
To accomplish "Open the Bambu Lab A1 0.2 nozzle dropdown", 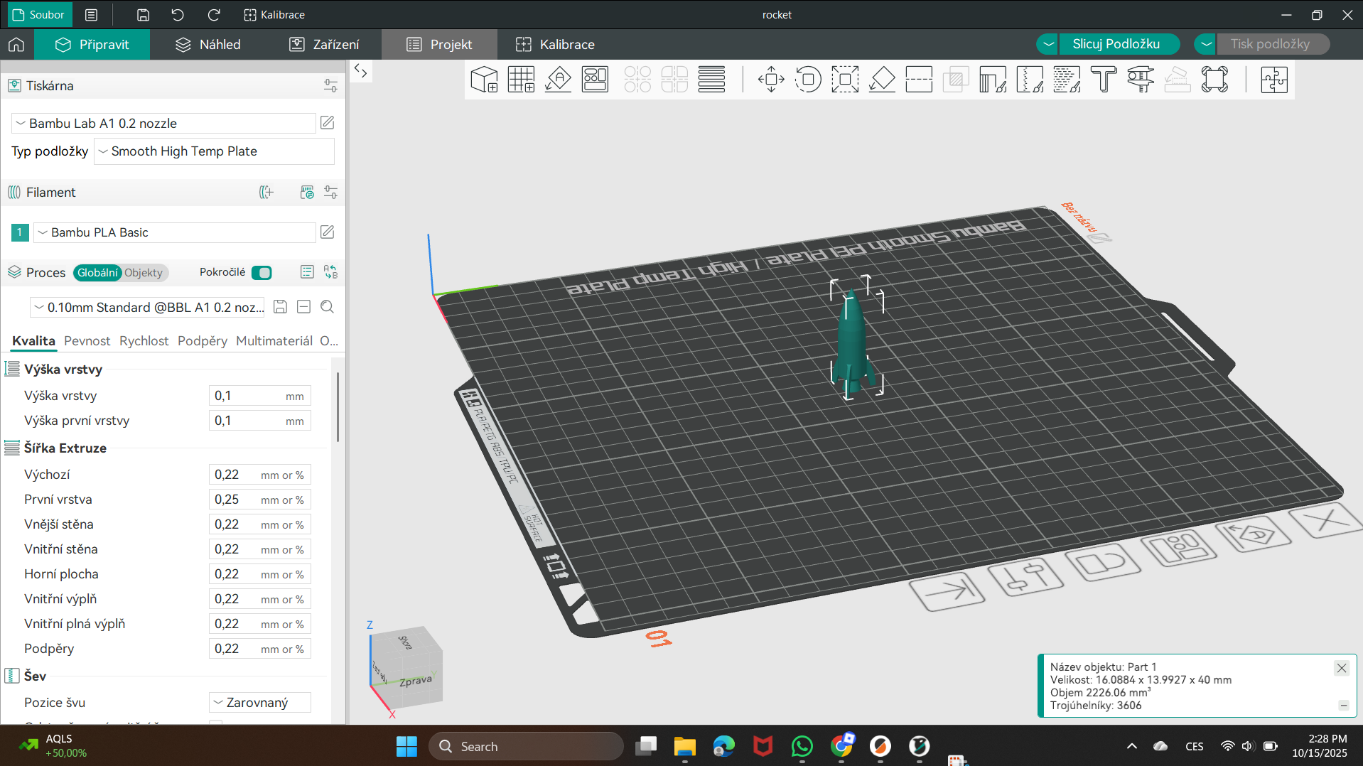I will tap(163, 123).
